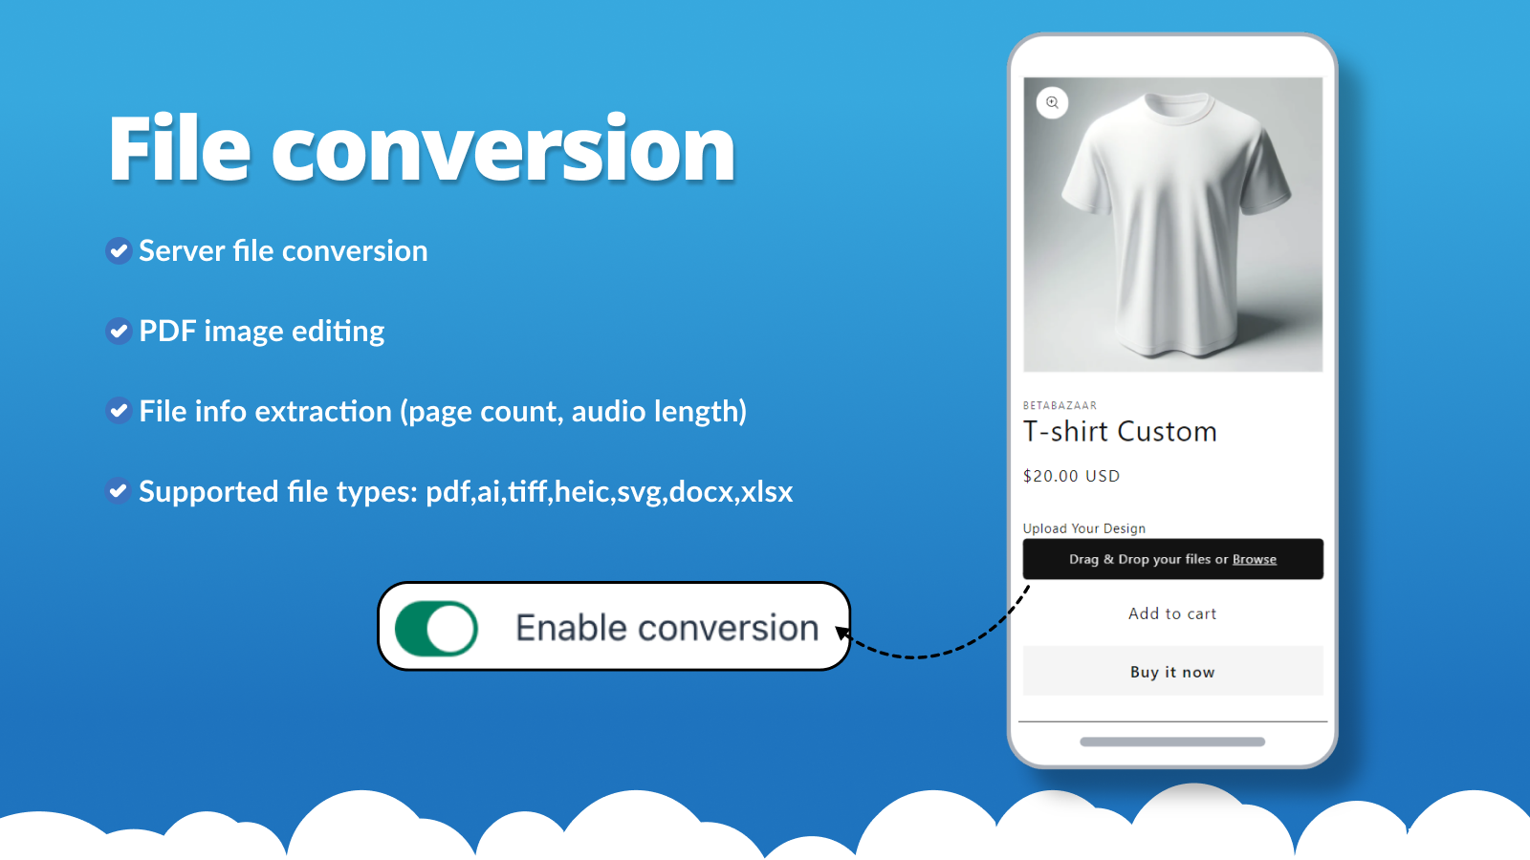Image resolution: width=1530 pixels, height=860 pixels.
Task: Click the Add to cart button
Action: (1172, 613)
